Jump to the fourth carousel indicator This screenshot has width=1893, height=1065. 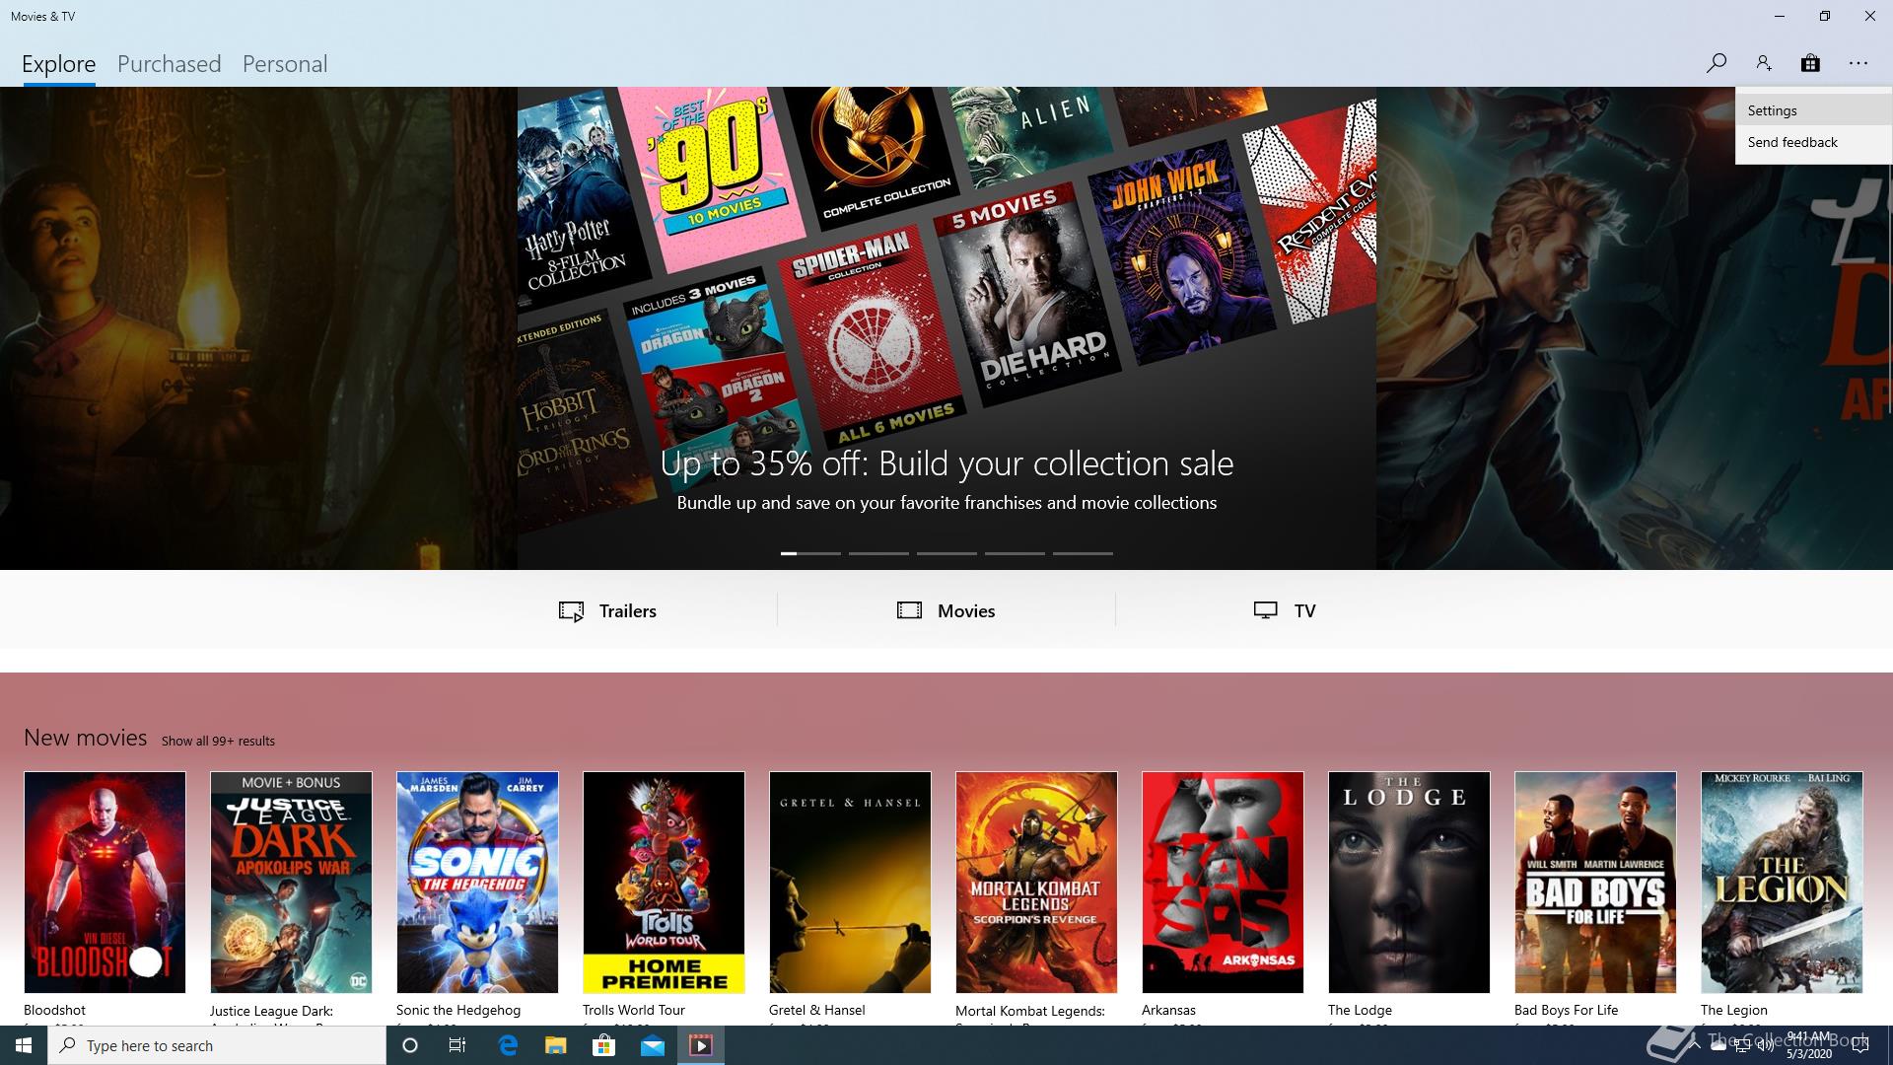tap(1015, 553)
